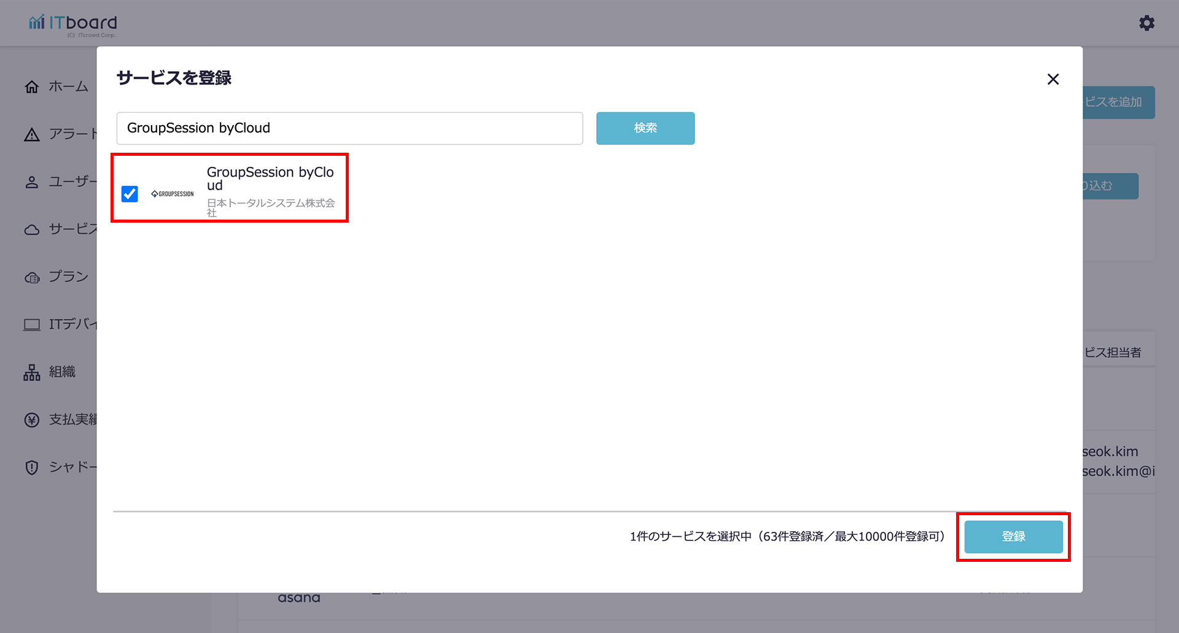This screenshot has height=633, width=1179.
Task: Close the service registration dialog
Action: 1053,79
